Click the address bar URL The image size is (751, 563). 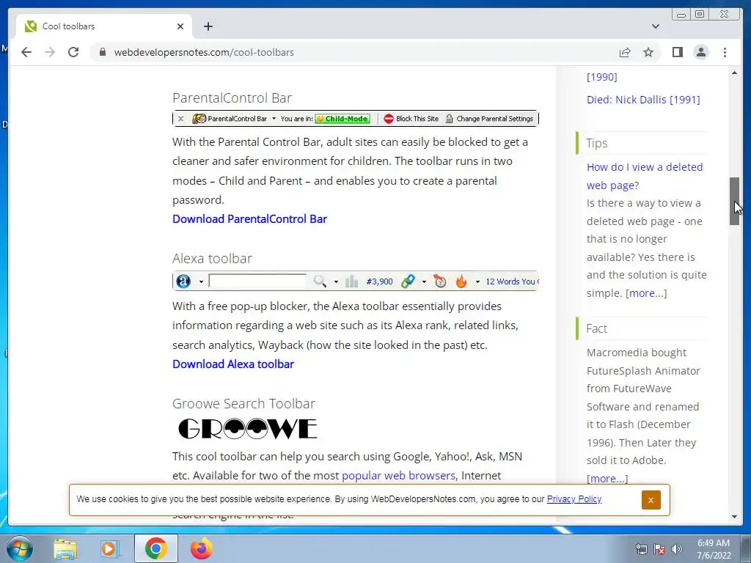click(x=204, y=52)
